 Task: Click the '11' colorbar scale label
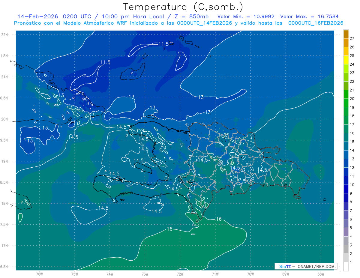[352, 176]
